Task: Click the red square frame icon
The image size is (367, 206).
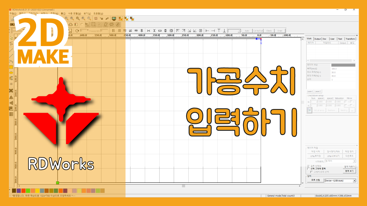Action: 96,19
